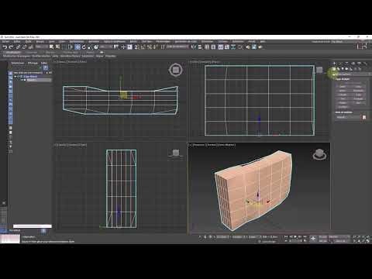Select the highlighted object row in scene explorer

click(x=39, y=80)
